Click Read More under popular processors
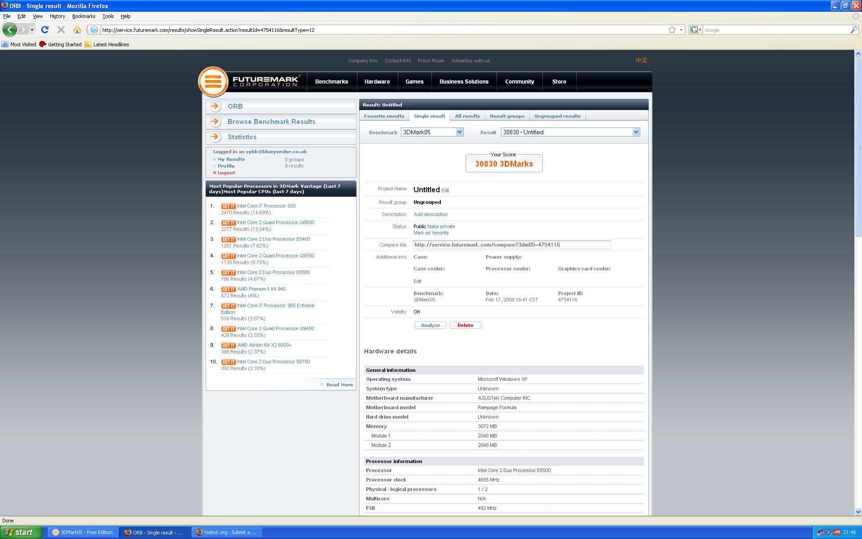862x539 pixels. pyautogui.click(x=339, y=384)
